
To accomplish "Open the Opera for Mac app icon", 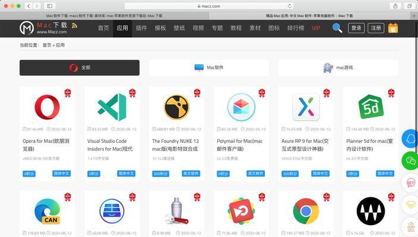I will click(47, 107).
